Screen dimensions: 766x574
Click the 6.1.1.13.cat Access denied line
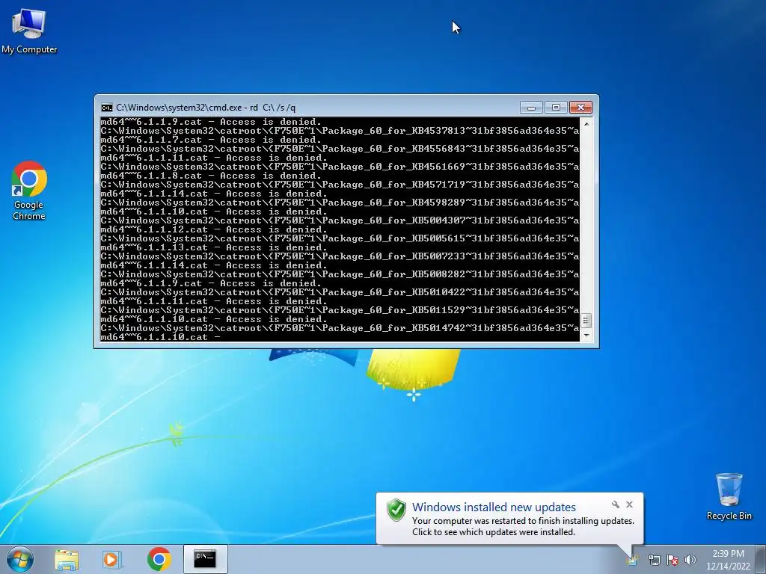click(214, 247)
